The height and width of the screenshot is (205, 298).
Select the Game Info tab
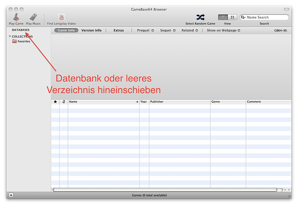tap(66, 30)
